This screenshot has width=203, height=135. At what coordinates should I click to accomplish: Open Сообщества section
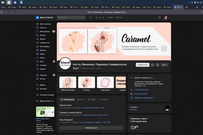[45, 43]
